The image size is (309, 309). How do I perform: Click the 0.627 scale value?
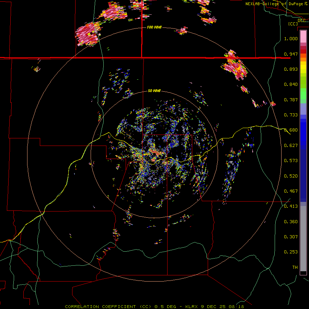(x=291, y=146)
